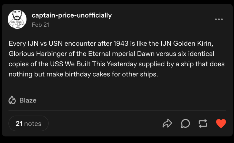Viewport: 234px width, 143px height.
Task: Open the post options three-dot menu
Action: pos(219,19)
